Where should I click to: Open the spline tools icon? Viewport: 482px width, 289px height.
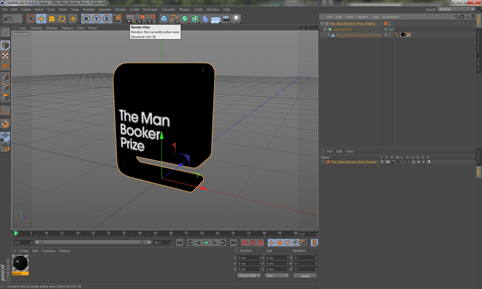(x=174, y=19)
